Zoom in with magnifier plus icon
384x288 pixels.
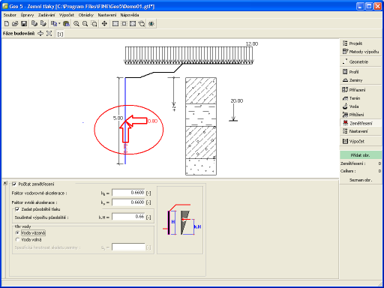[76, 24]
